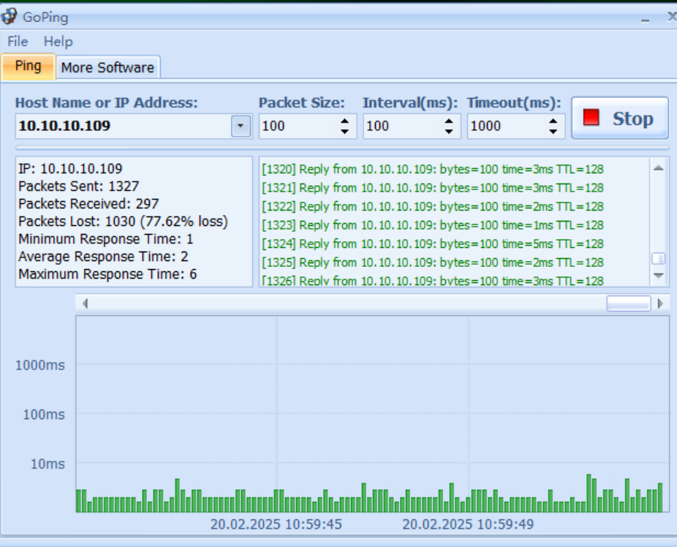Screen dimensions: 677x547
Task: Open the File menu
Action: (18, 42)
